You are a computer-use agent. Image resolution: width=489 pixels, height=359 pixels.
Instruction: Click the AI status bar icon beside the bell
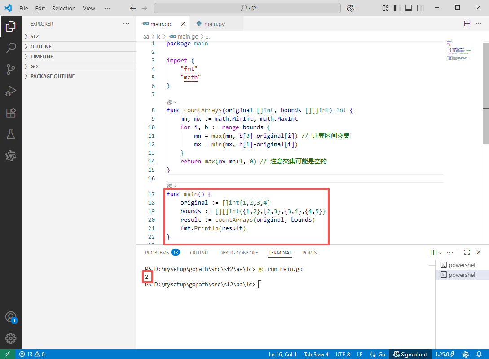[x=466, y=354]
